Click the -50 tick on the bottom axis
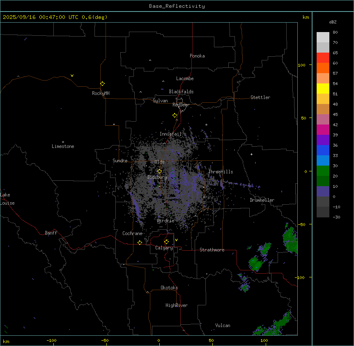This screenshot has height=346, width=354. tap(105, 341)
